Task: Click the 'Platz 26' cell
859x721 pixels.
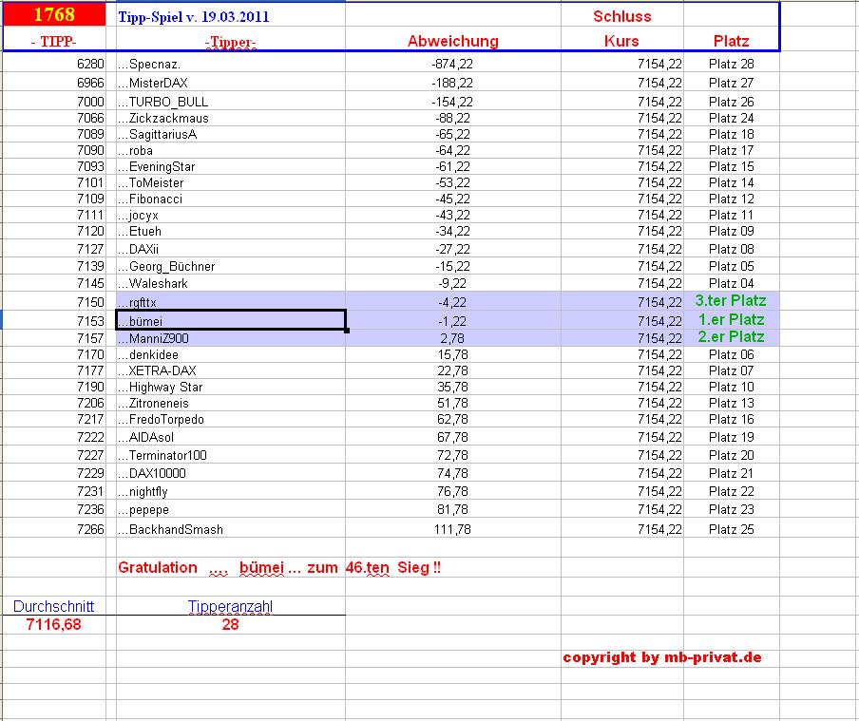Action: (x=732, y=102)
